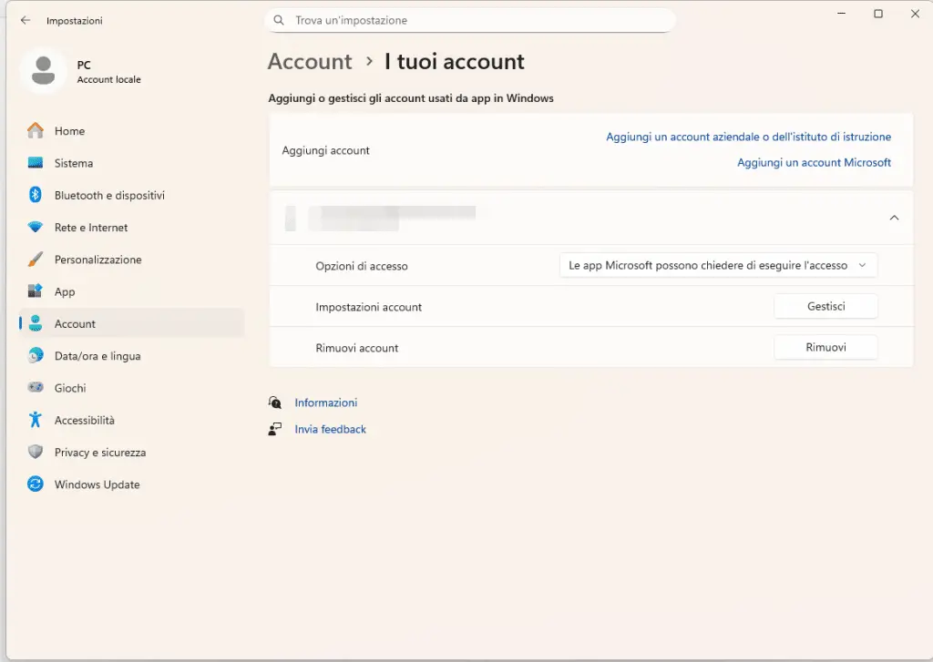Click the Gestisci button
Screen dimensions: 933x662
tap(825, 307)
